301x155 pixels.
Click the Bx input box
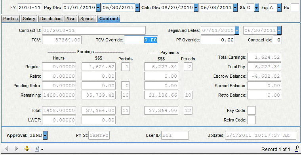(x=295, y=7)
